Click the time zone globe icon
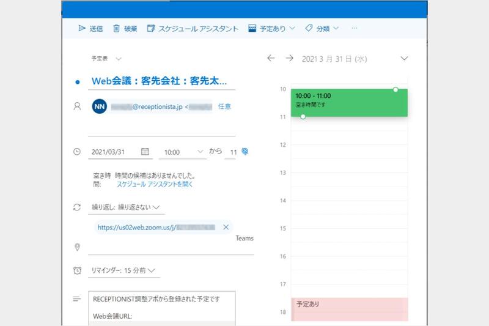This screenshot has width=489, height=326. (x=245, y=151)
